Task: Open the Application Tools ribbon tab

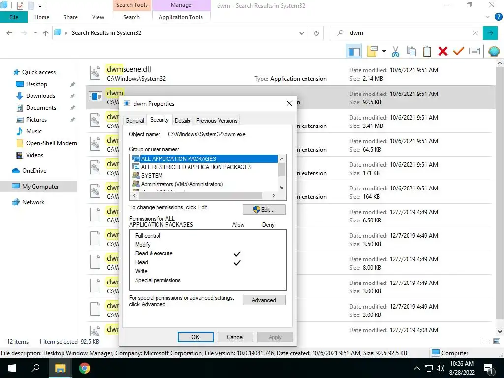Action: [x=181, y=17]
